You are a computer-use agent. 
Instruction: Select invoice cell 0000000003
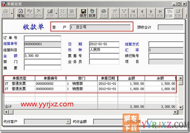click(51, 89)
